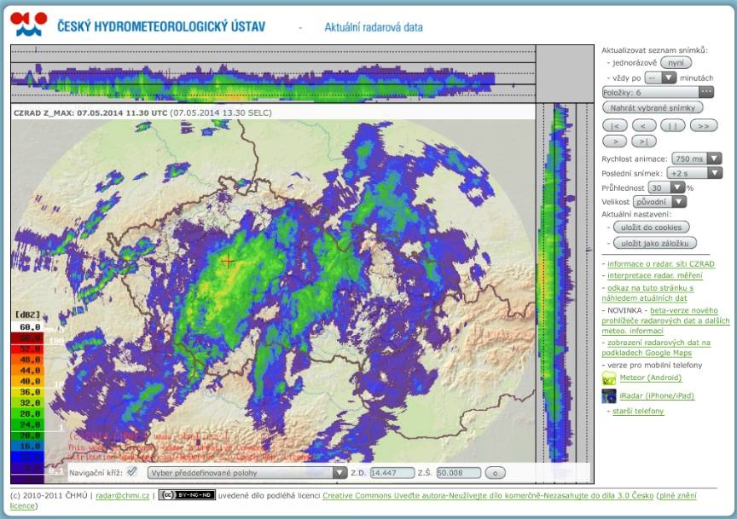Open the 'vždy po' minutes dropdown

[660, 78]
